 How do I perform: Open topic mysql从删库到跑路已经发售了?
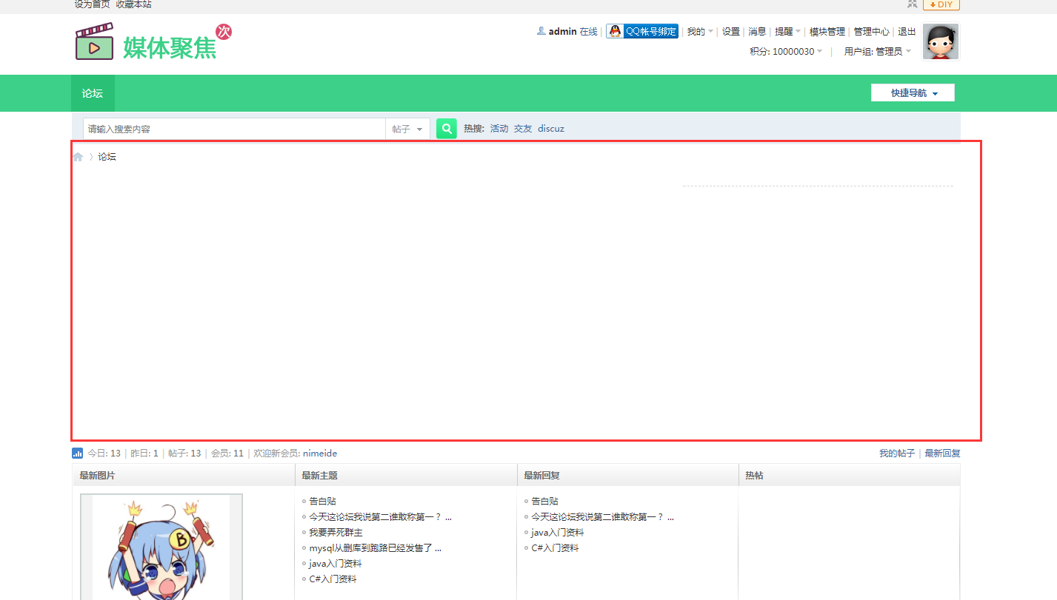375,548
